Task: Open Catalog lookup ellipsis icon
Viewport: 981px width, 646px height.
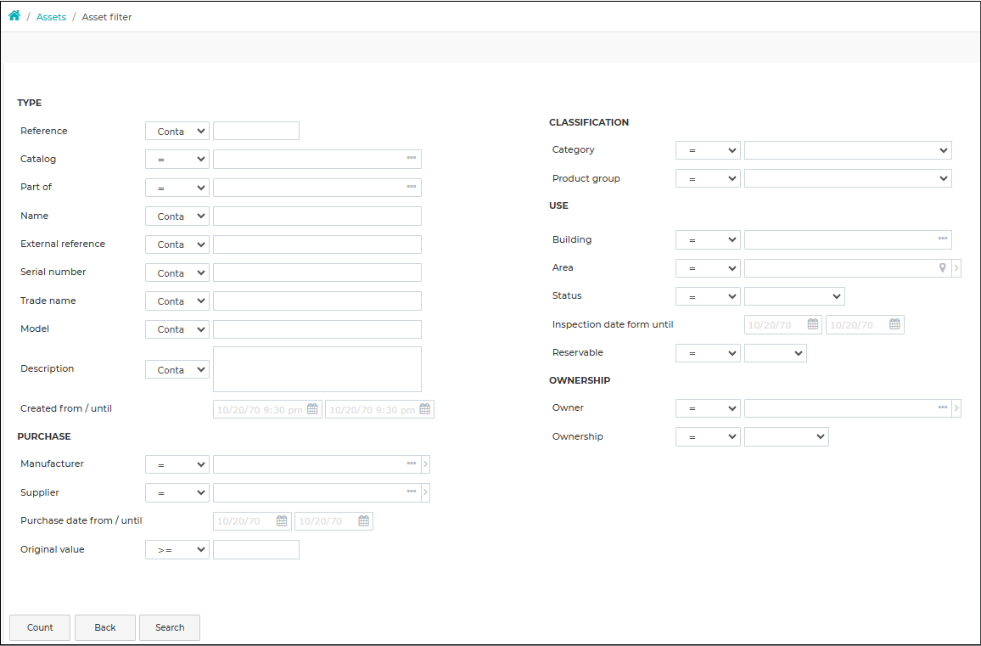Action: pyautogui.click(x=411, y=159)
